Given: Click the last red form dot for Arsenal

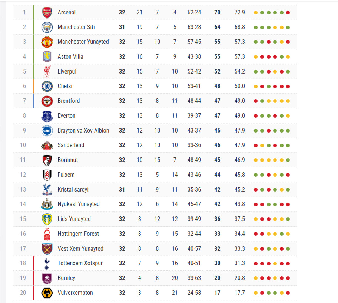Looking at the screenshot, I should pyautogui.click(x=288, y=13).
